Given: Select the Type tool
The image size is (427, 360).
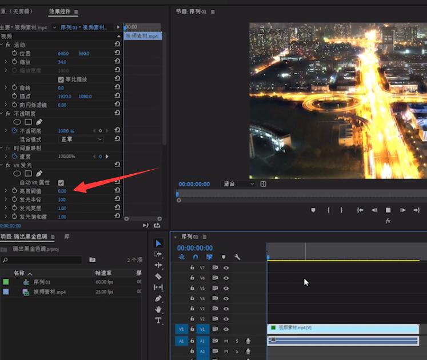Looking at the screenshot, I should [158, 321].
